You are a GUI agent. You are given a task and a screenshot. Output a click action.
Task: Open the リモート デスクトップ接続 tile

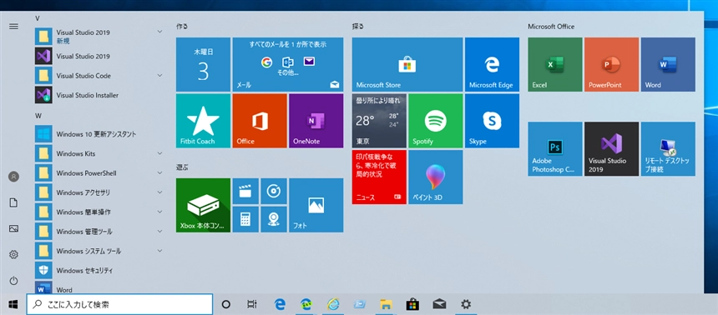pyautogui.click(x=668, y=149)
